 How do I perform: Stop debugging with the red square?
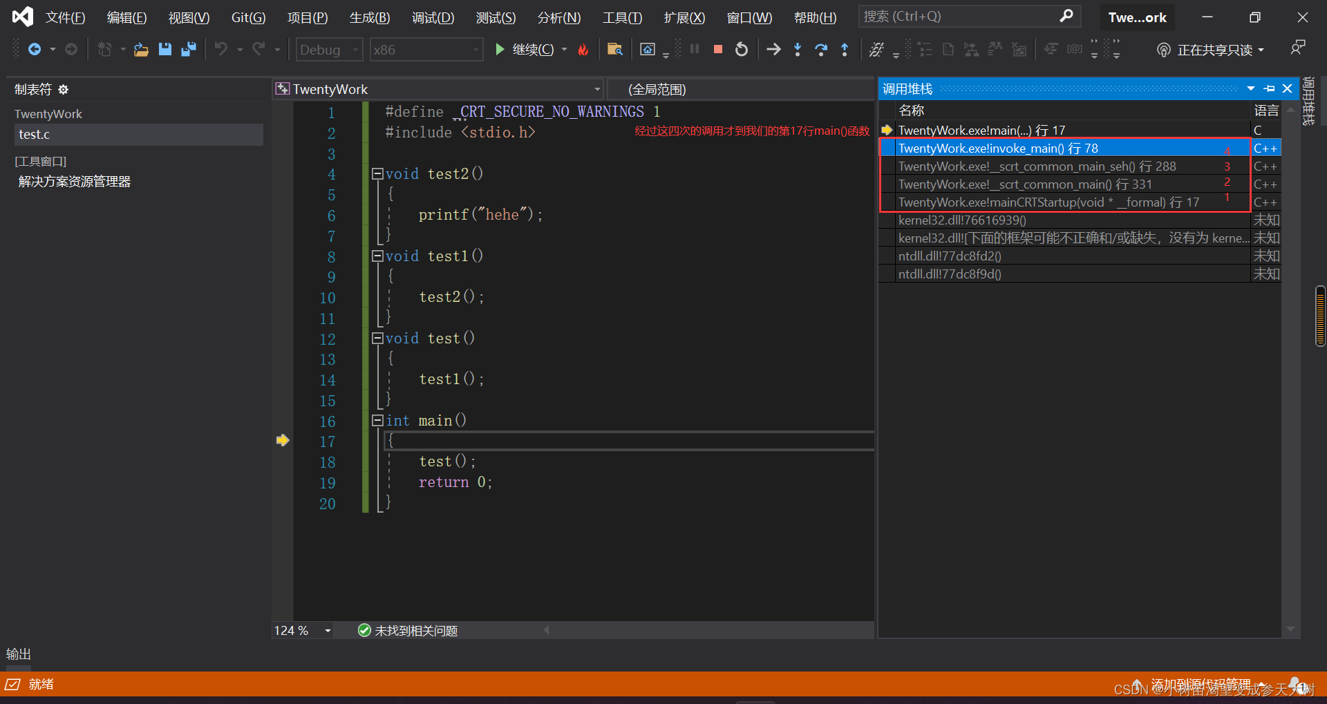click(718, 49)
